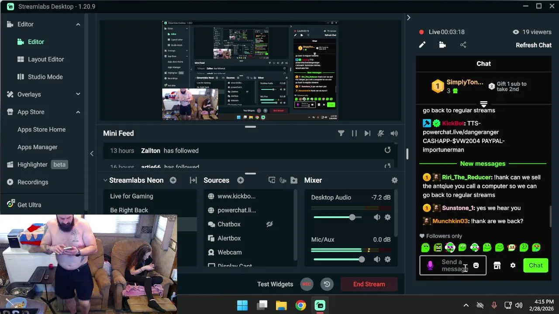This screenshot has height=314, width=559.
Task: Open chat settings gear
Action: click(513, 265)
